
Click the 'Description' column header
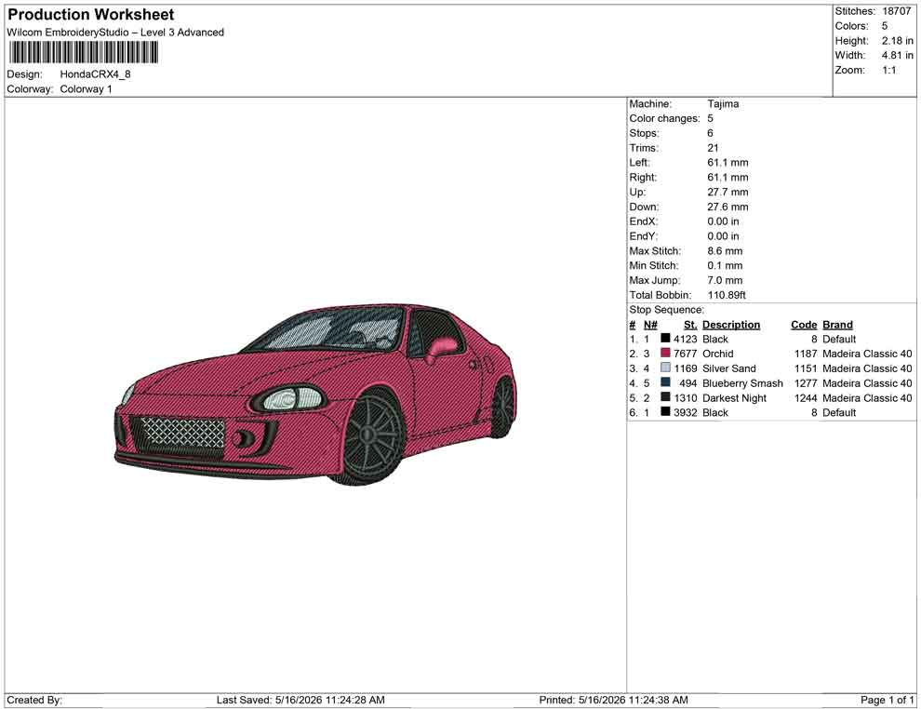coord(730,324)
